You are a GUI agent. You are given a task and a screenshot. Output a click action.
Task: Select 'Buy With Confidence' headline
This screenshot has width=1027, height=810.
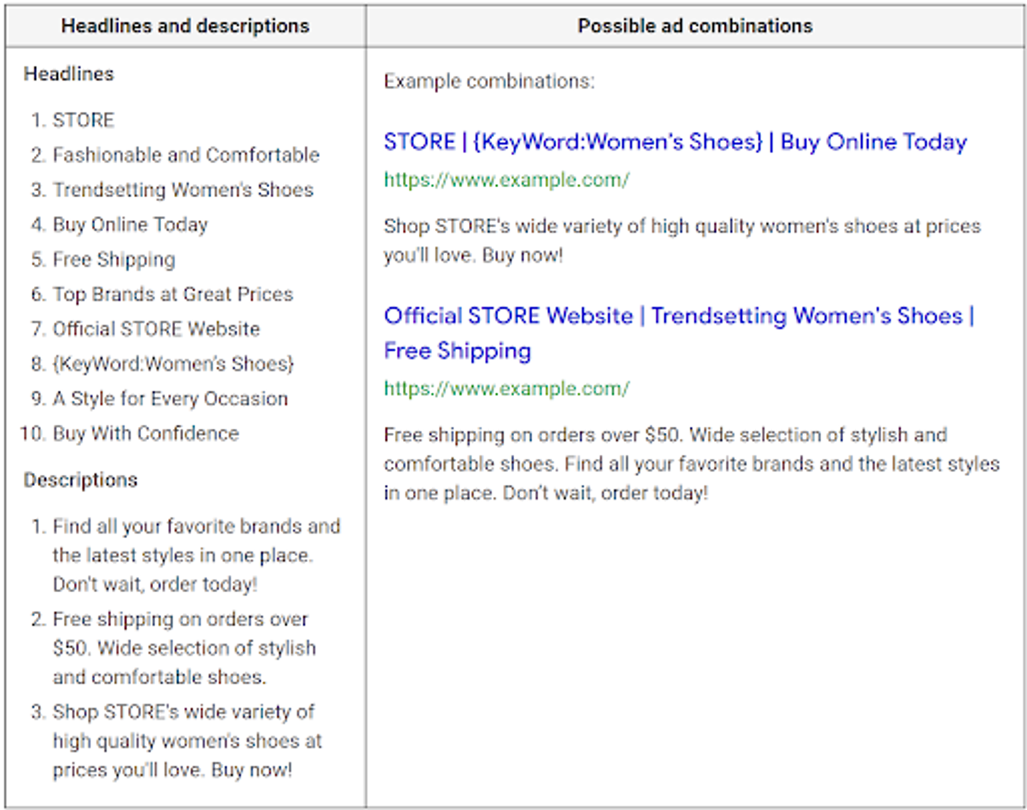(146, 433)
